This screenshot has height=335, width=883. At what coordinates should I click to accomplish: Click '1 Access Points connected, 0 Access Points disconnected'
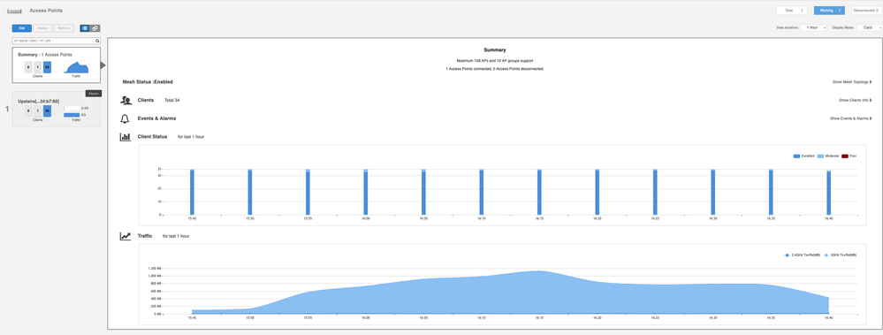[494, 69]
